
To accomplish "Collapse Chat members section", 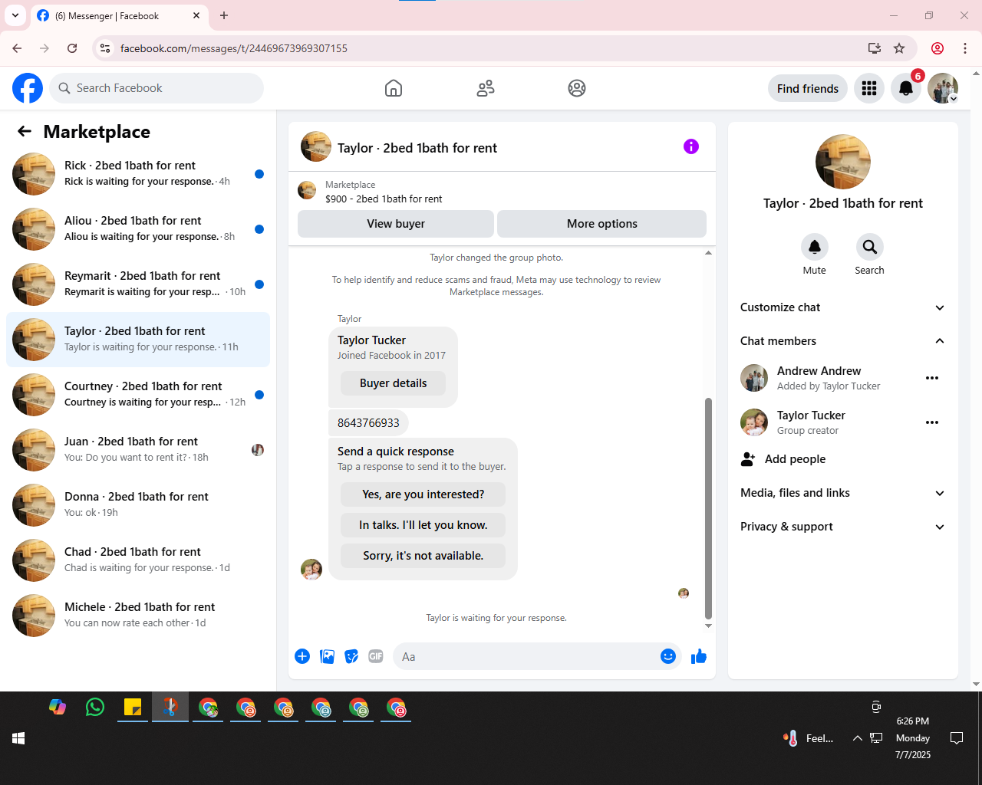I will pos(843,341).
